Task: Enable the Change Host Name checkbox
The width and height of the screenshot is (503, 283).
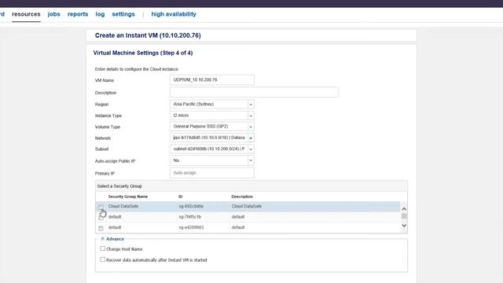Action: click(x=103, y=248)
